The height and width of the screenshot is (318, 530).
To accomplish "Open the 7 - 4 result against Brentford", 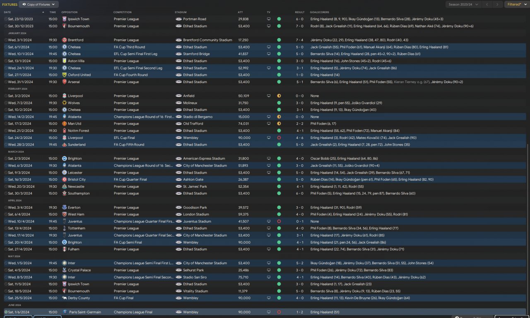I will point(299,40).
